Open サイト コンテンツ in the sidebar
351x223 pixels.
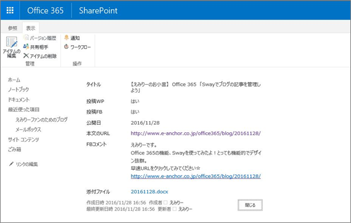pos(23,140)
